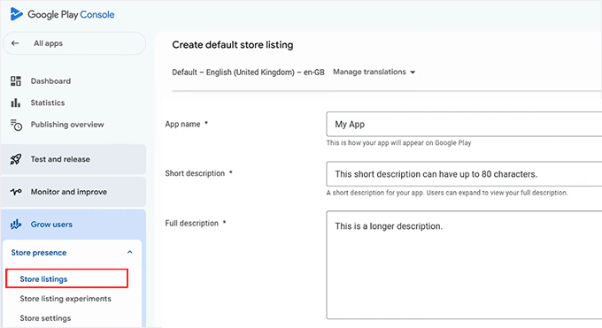The width and height of the screenshot is (602, 328).
Task: Click the Publishing overview clock icon
Action: (16, 125)
